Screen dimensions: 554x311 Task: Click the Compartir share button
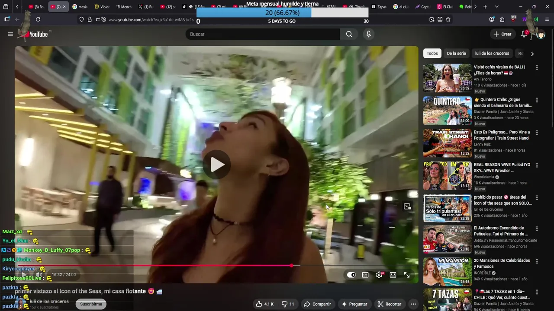pos(317,304)
